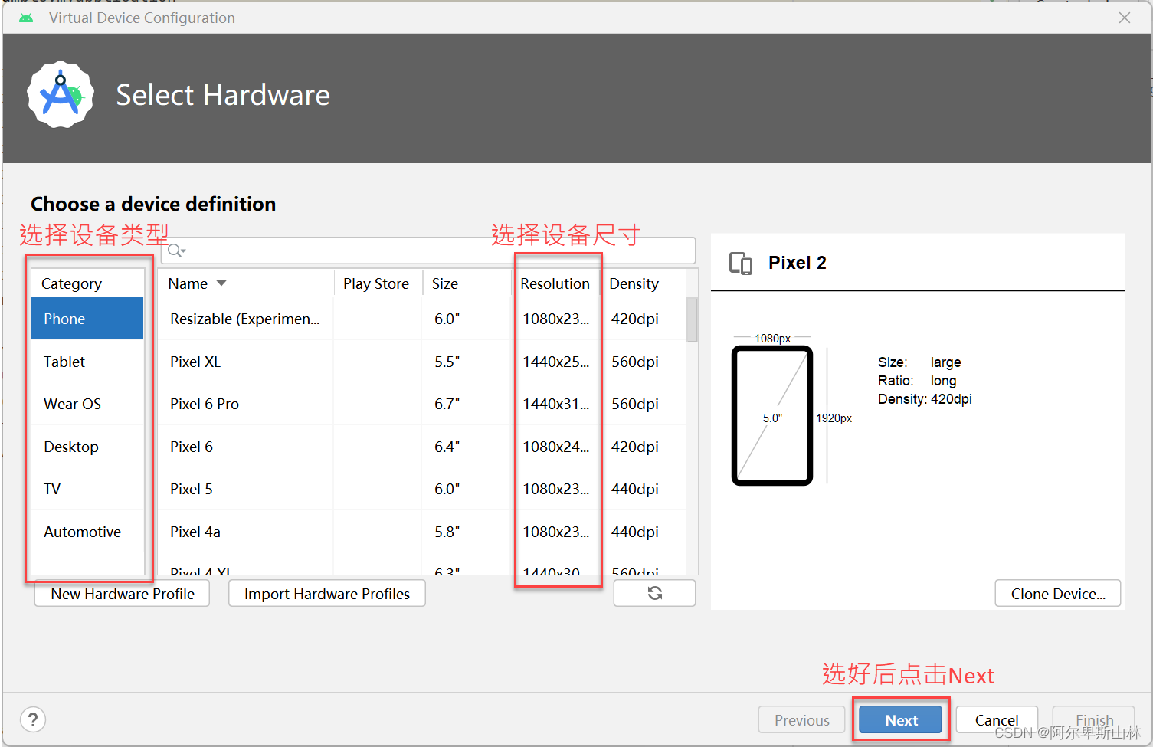Click the device icon beside Pixel 2
Viewport: 1153px width, 747px height.
pos(741,264)
